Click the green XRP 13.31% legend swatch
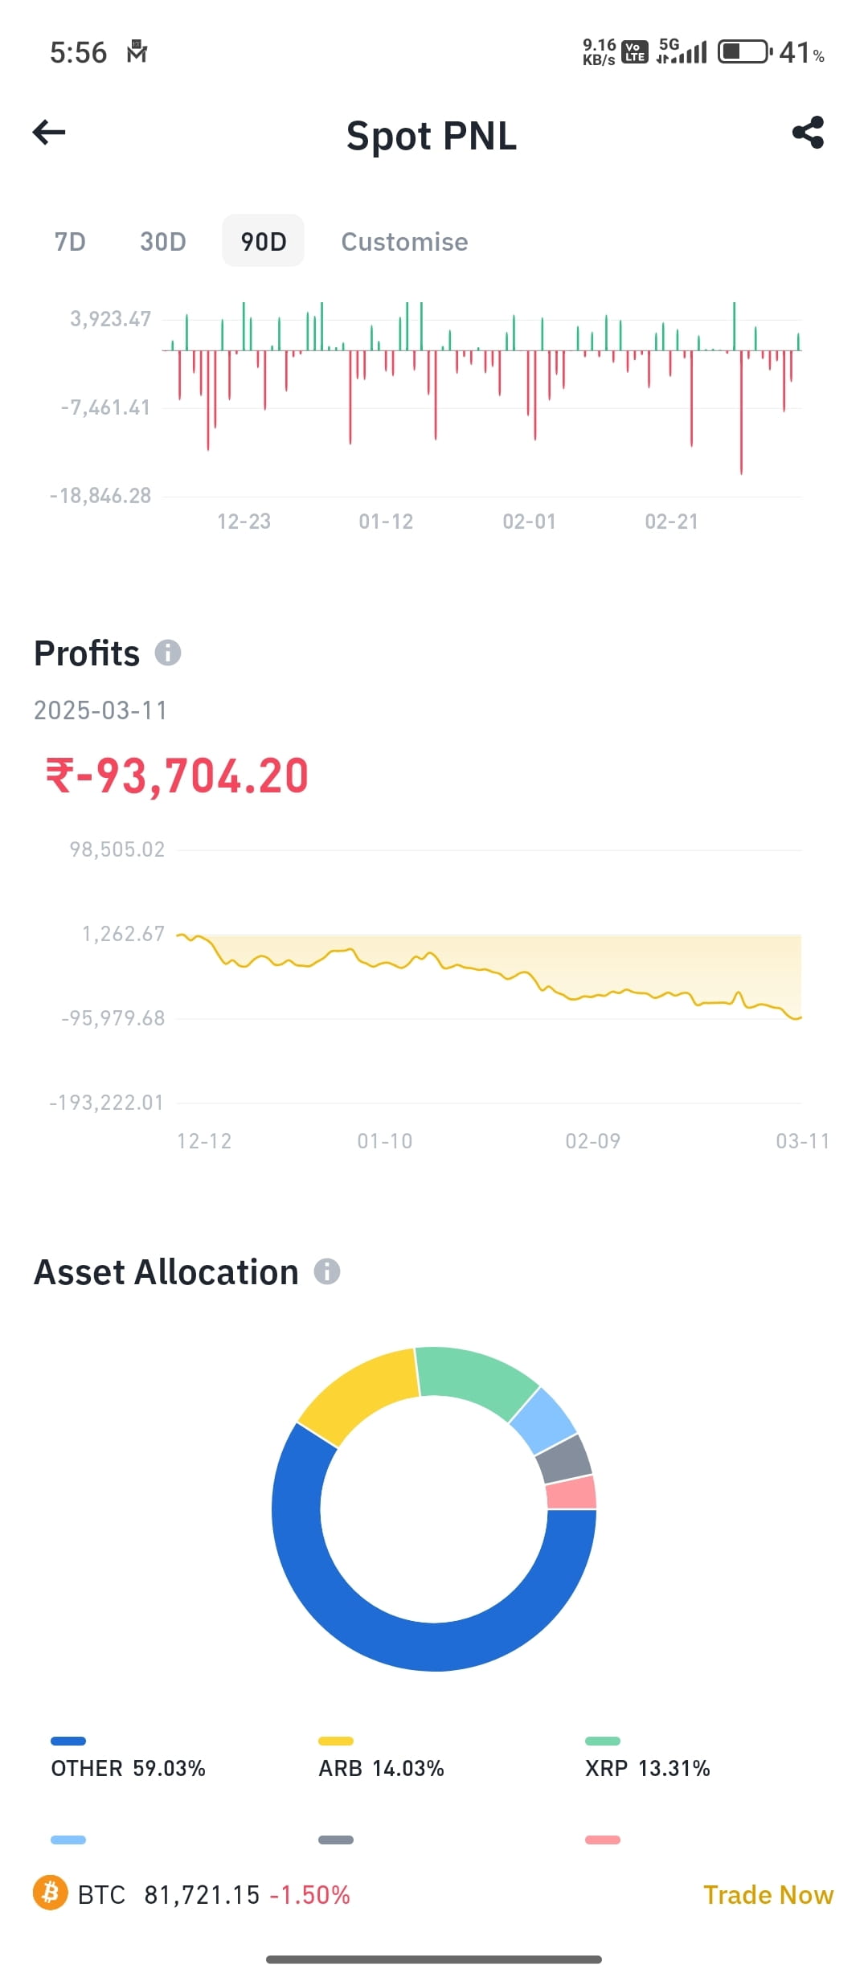Image resolution: width=868 pixels, height=1977 pixels. [x=603, y=1741]
